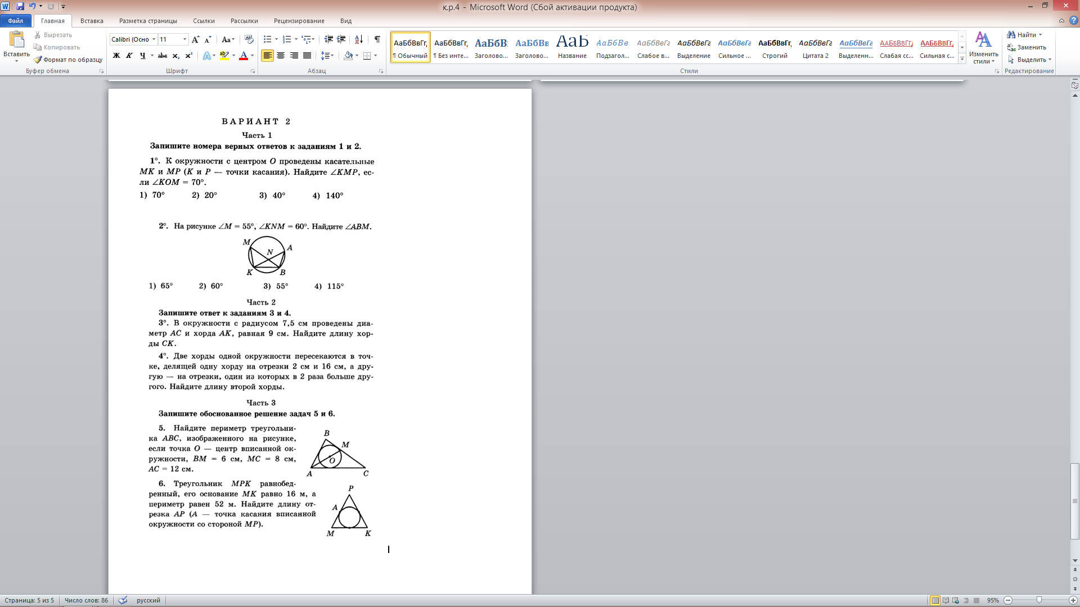Click Копировать in clipboard group
This screenshot has width=1080, height=607.
[x=57, y=47]
